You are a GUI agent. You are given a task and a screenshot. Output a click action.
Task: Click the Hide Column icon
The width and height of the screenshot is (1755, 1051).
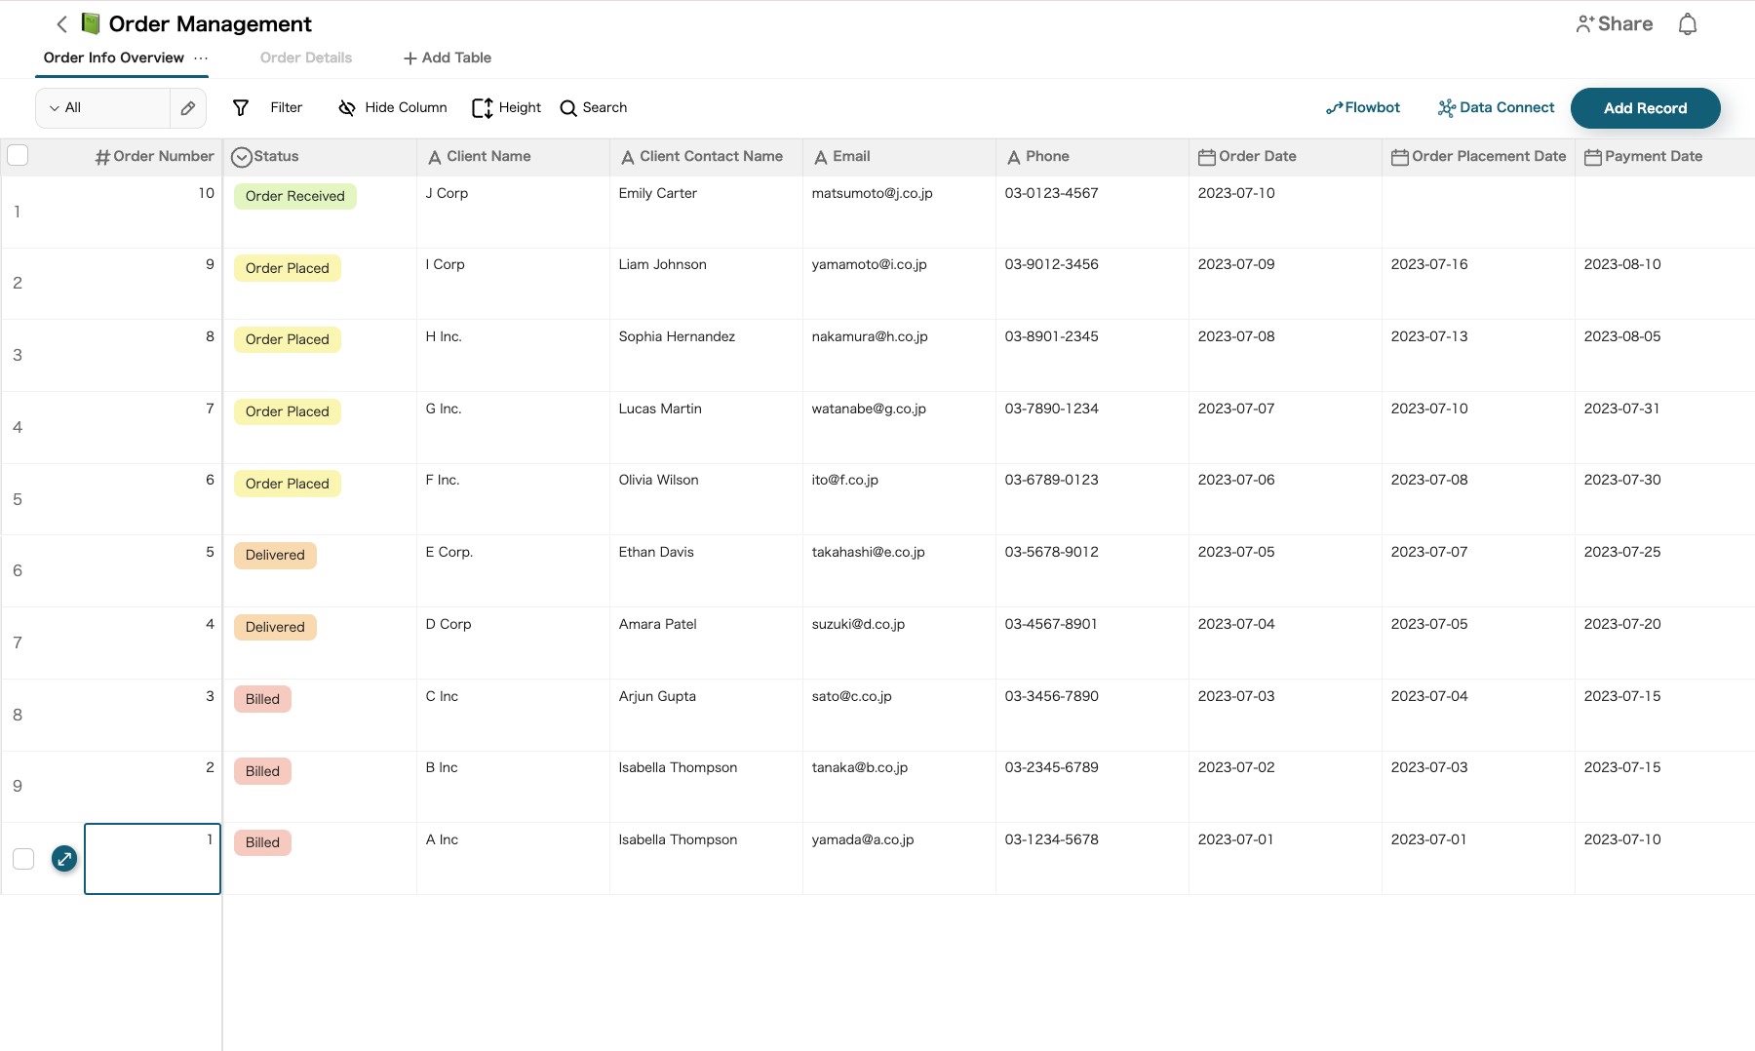tap(392, 107)
